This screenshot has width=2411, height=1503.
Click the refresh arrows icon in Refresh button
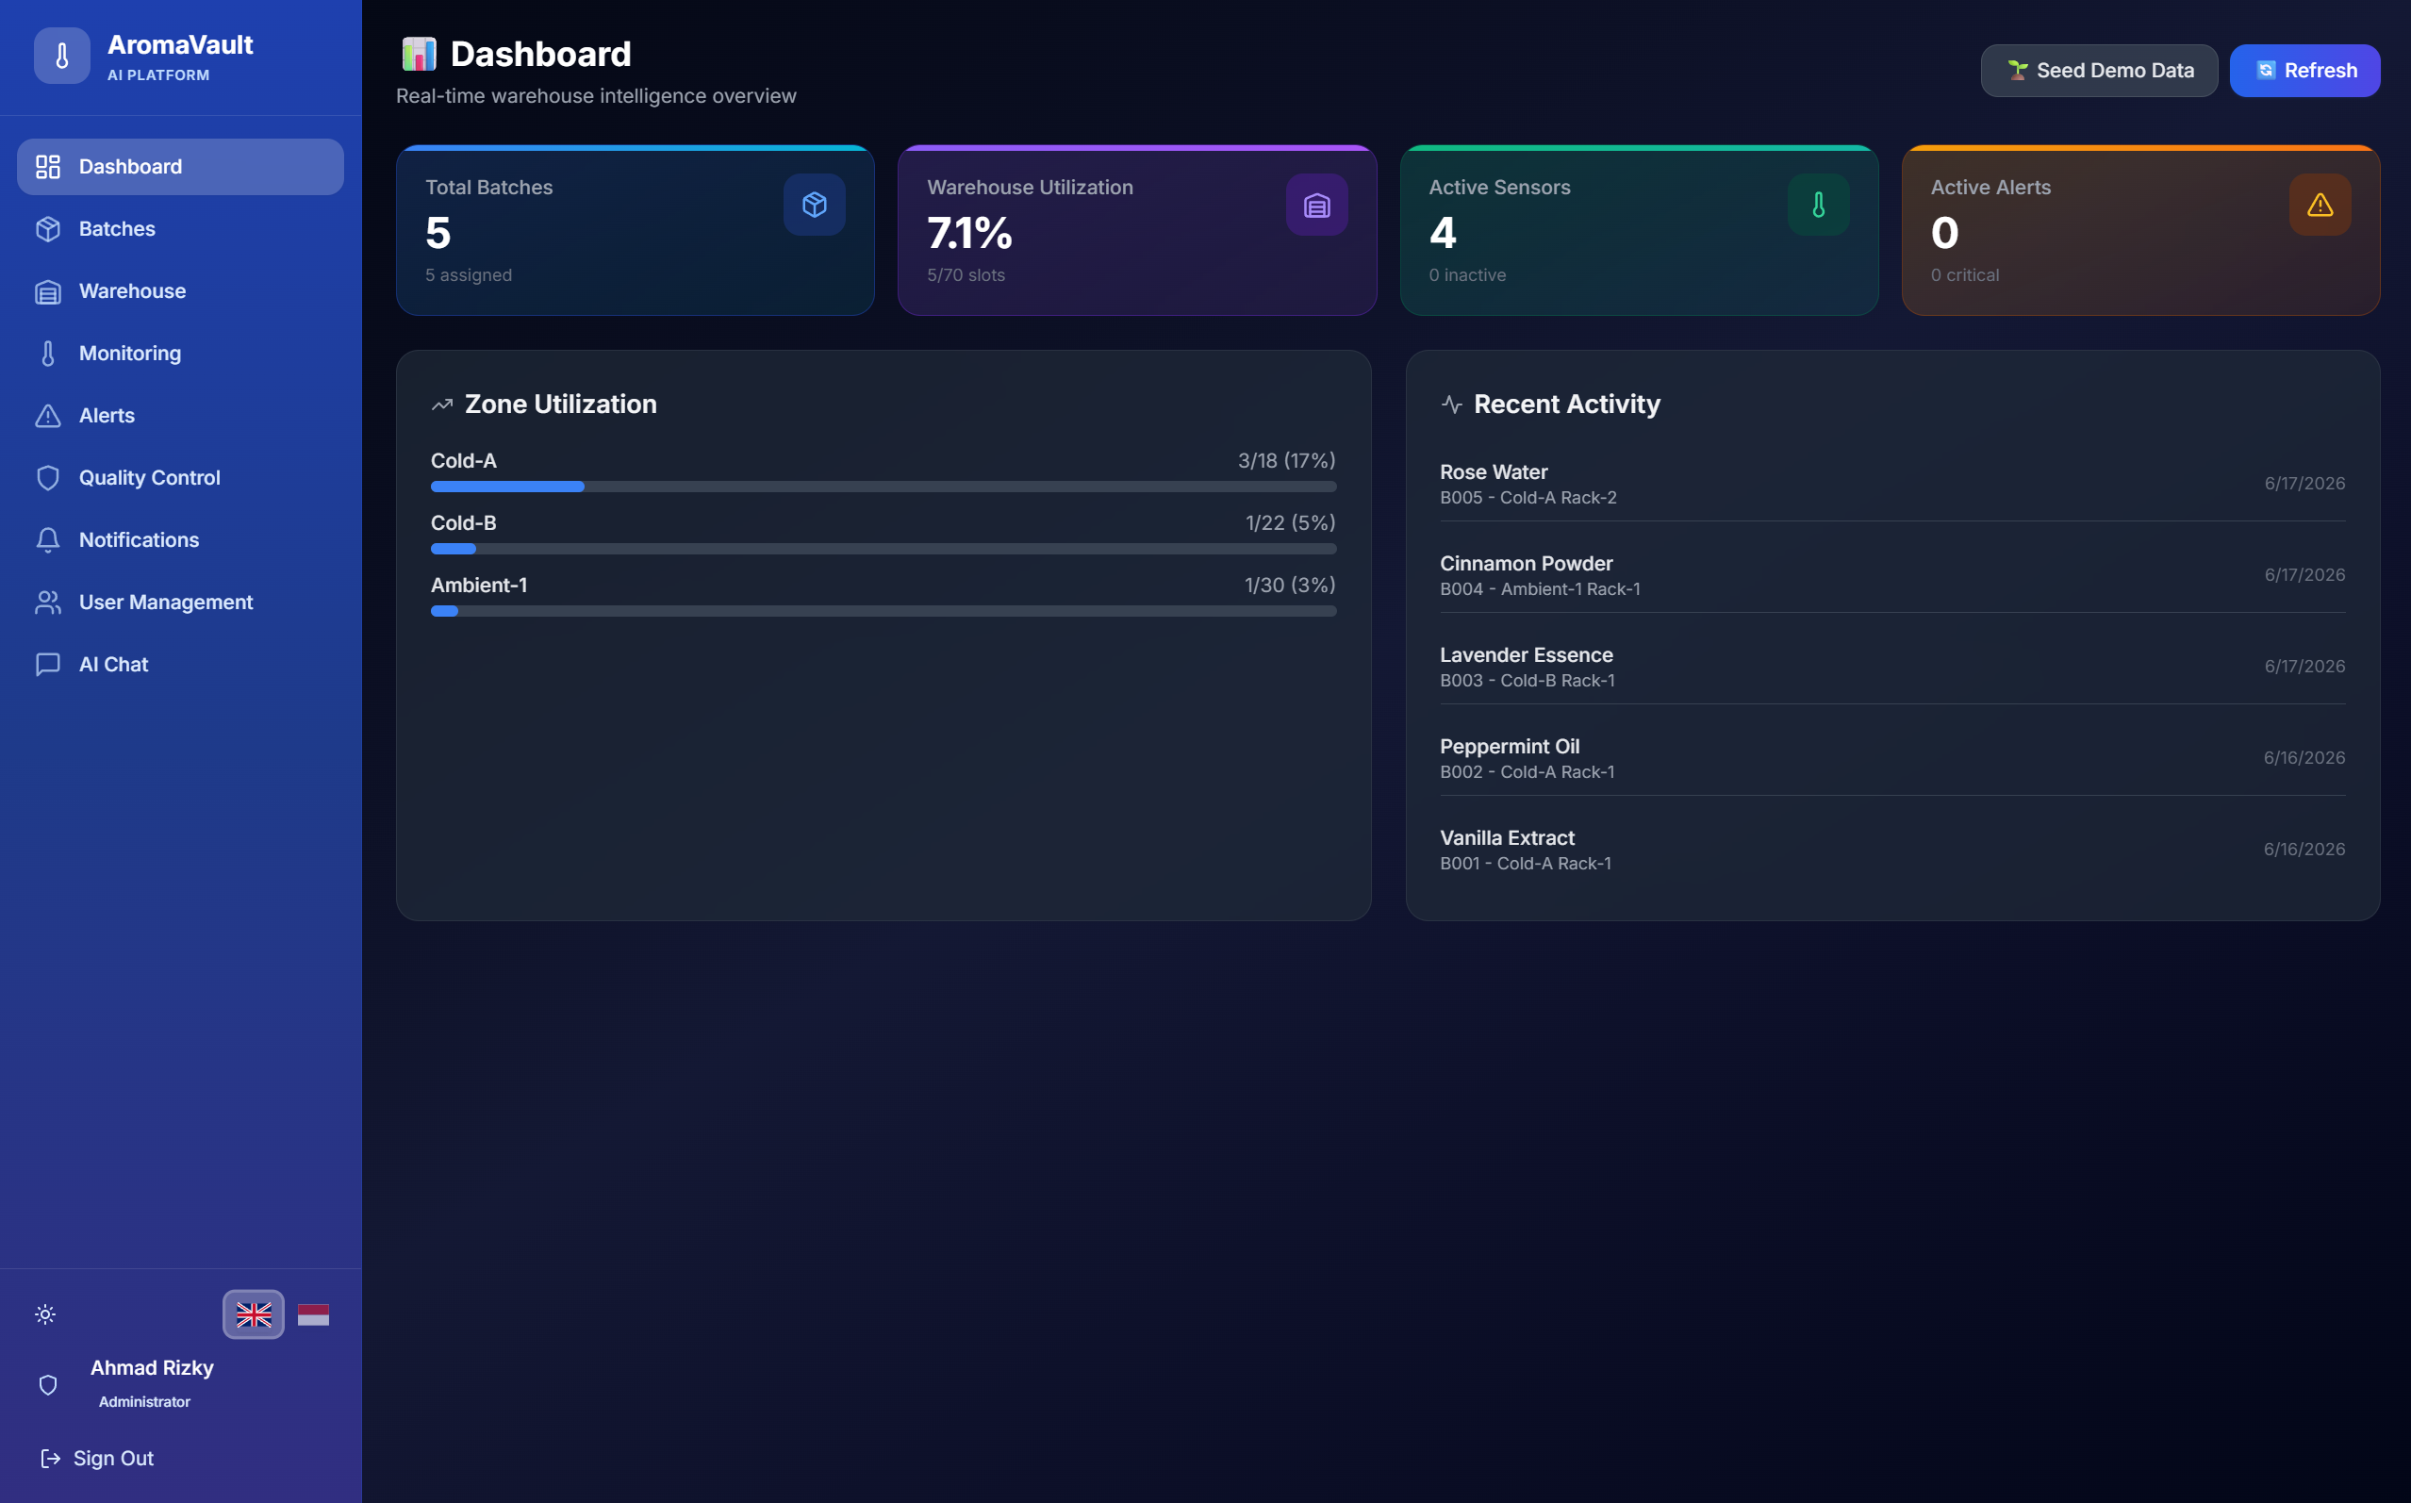(x=2266, y=71)
